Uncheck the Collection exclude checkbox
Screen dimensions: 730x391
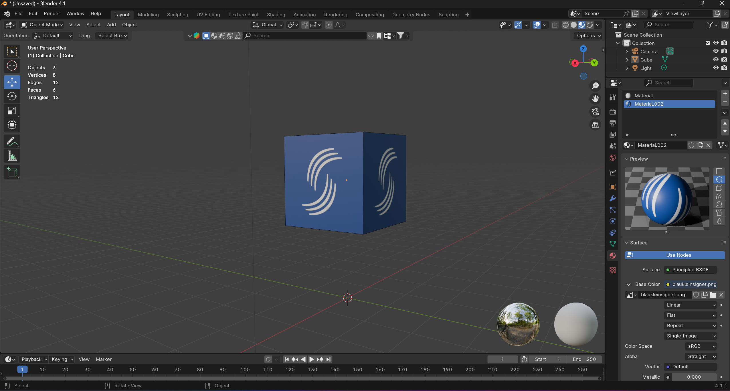click(x=708, y=43)
